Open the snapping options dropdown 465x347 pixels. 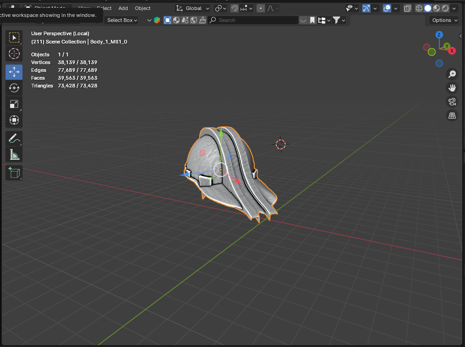coord(247,8)
